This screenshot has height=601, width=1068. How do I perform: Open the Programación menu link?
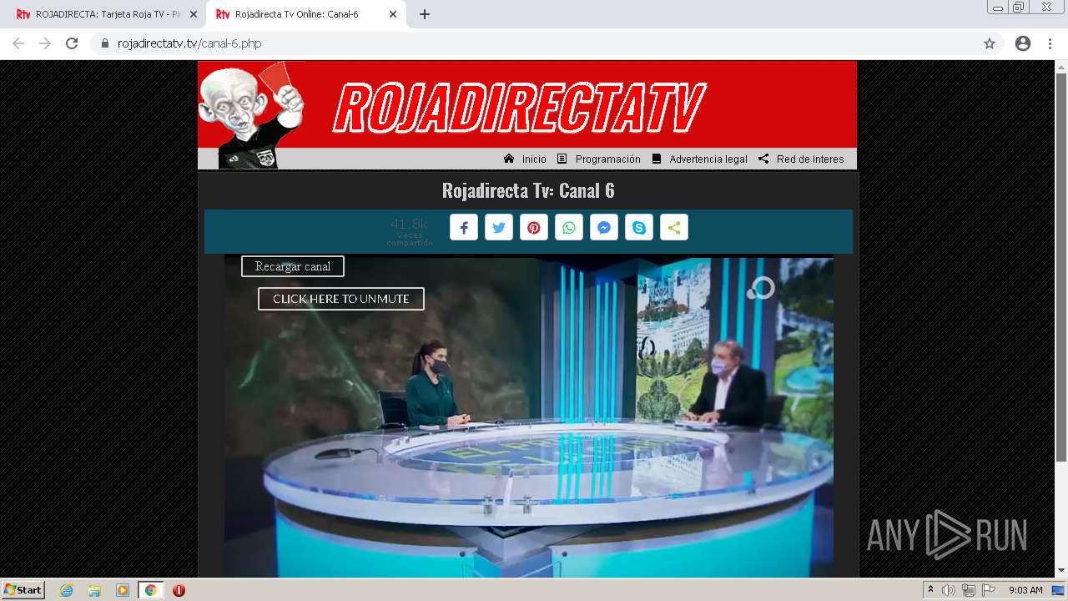tap(608, 159)
